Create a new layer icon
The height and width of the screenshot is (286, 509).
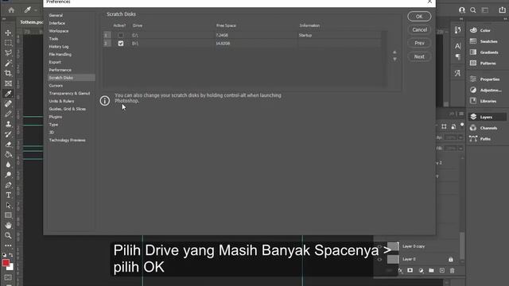click(x=442, y=270)
